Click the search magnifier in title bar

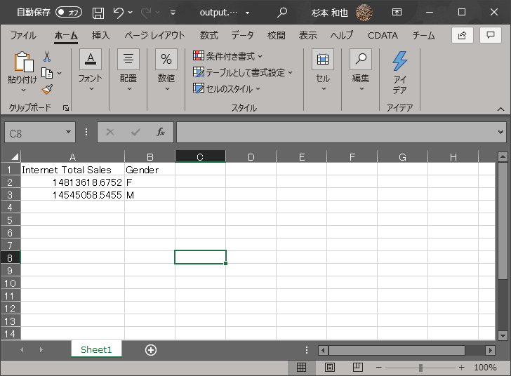[282, 13]
